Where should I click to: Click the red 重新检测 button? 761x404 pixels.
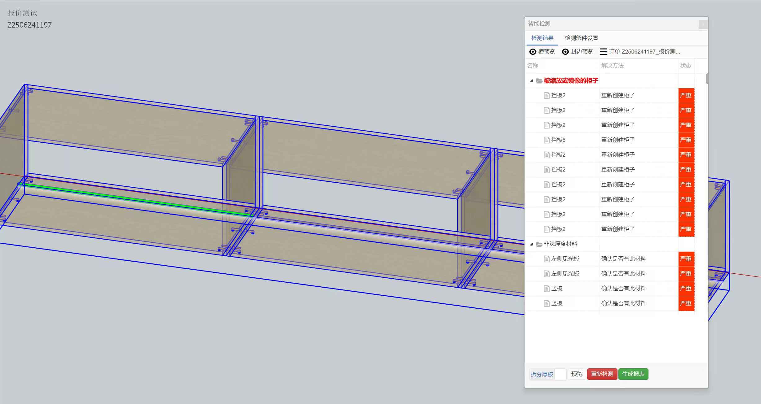pos(602,374)
